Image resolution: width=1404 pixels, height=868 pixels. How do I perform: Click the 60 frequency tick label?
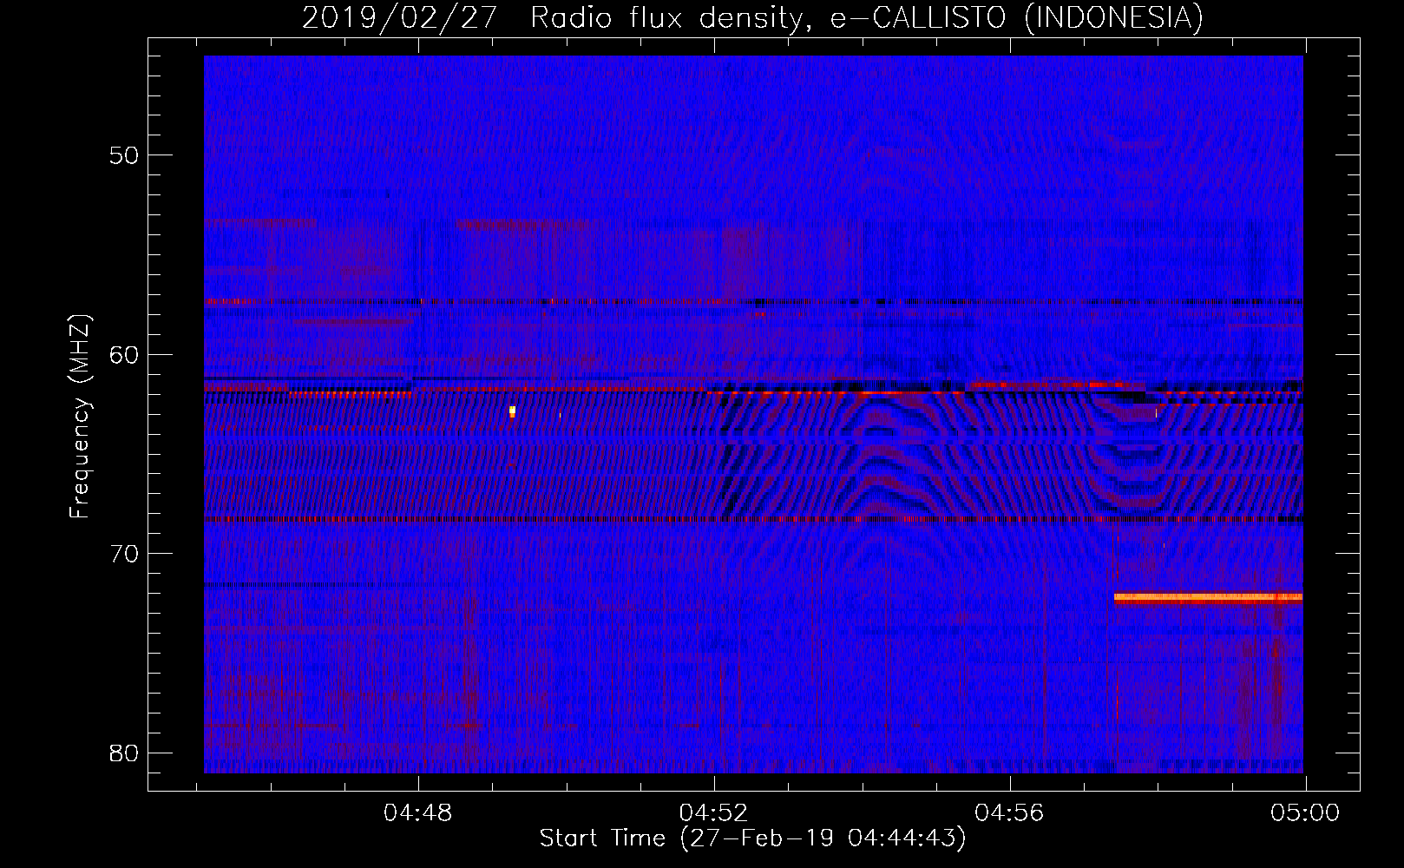pos(124,354)
